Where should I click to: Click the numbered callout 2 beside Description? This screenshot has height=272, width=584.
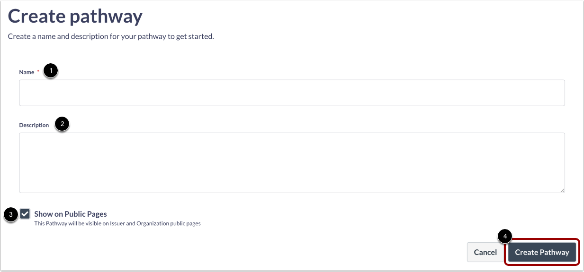coord(62,124)
